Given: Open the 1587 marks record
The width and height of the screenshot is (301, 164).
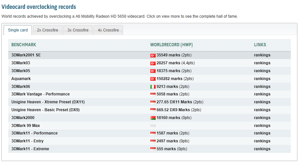Looking at the screenshot, I should pos(167,133).
